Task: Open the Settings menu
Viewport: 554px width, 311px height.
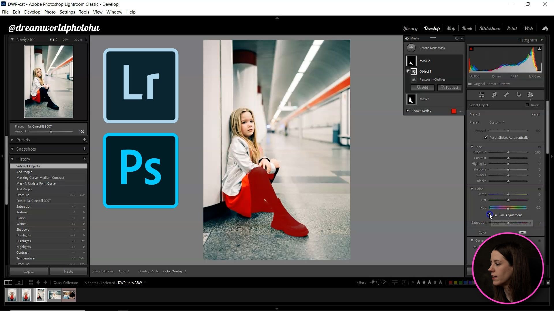Action: click(x=67, y=12)
